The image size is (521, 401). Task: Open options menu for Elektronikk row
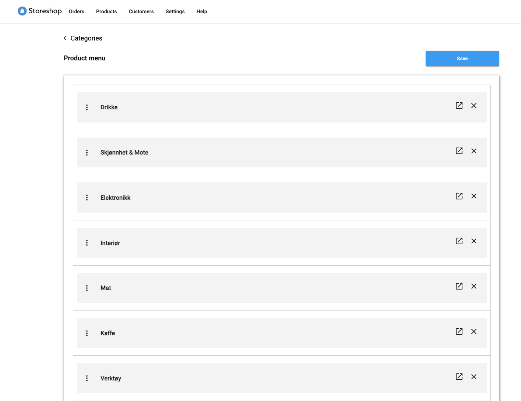tap(87, 198)
